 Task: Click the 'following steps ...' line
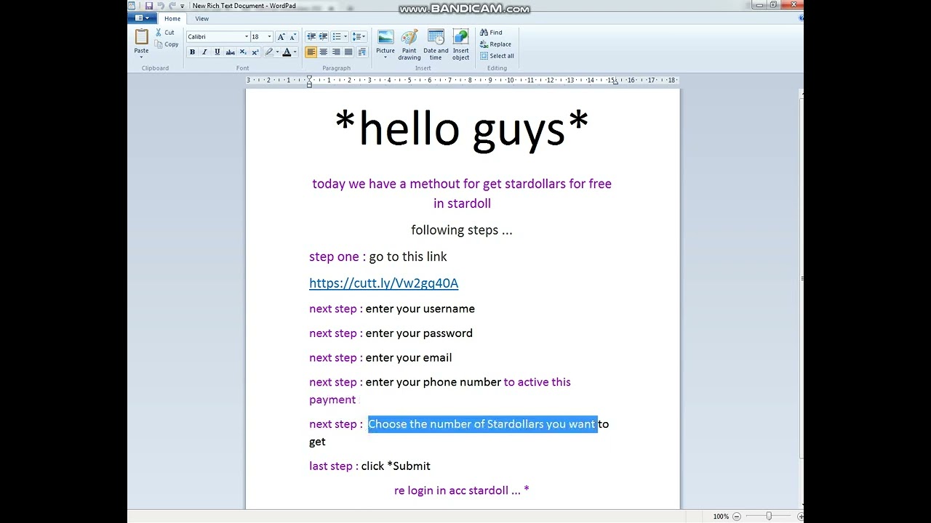462,230
